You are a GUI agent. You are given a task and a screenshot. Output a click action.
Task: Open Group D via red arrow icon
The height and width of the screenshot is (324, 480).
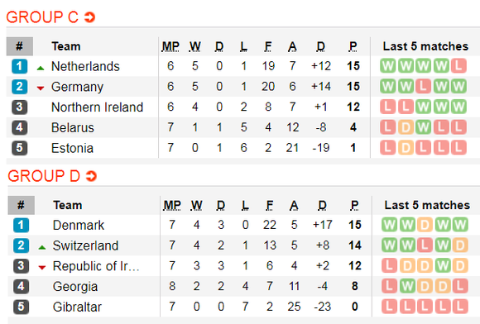pyautogui.click(x=91, y=176)
